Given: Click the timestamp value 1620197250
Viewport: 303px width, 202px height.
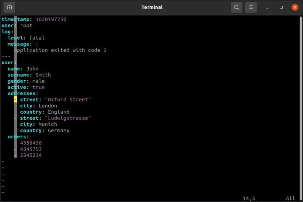Looking at the screenshot, I should coord(51,19).
